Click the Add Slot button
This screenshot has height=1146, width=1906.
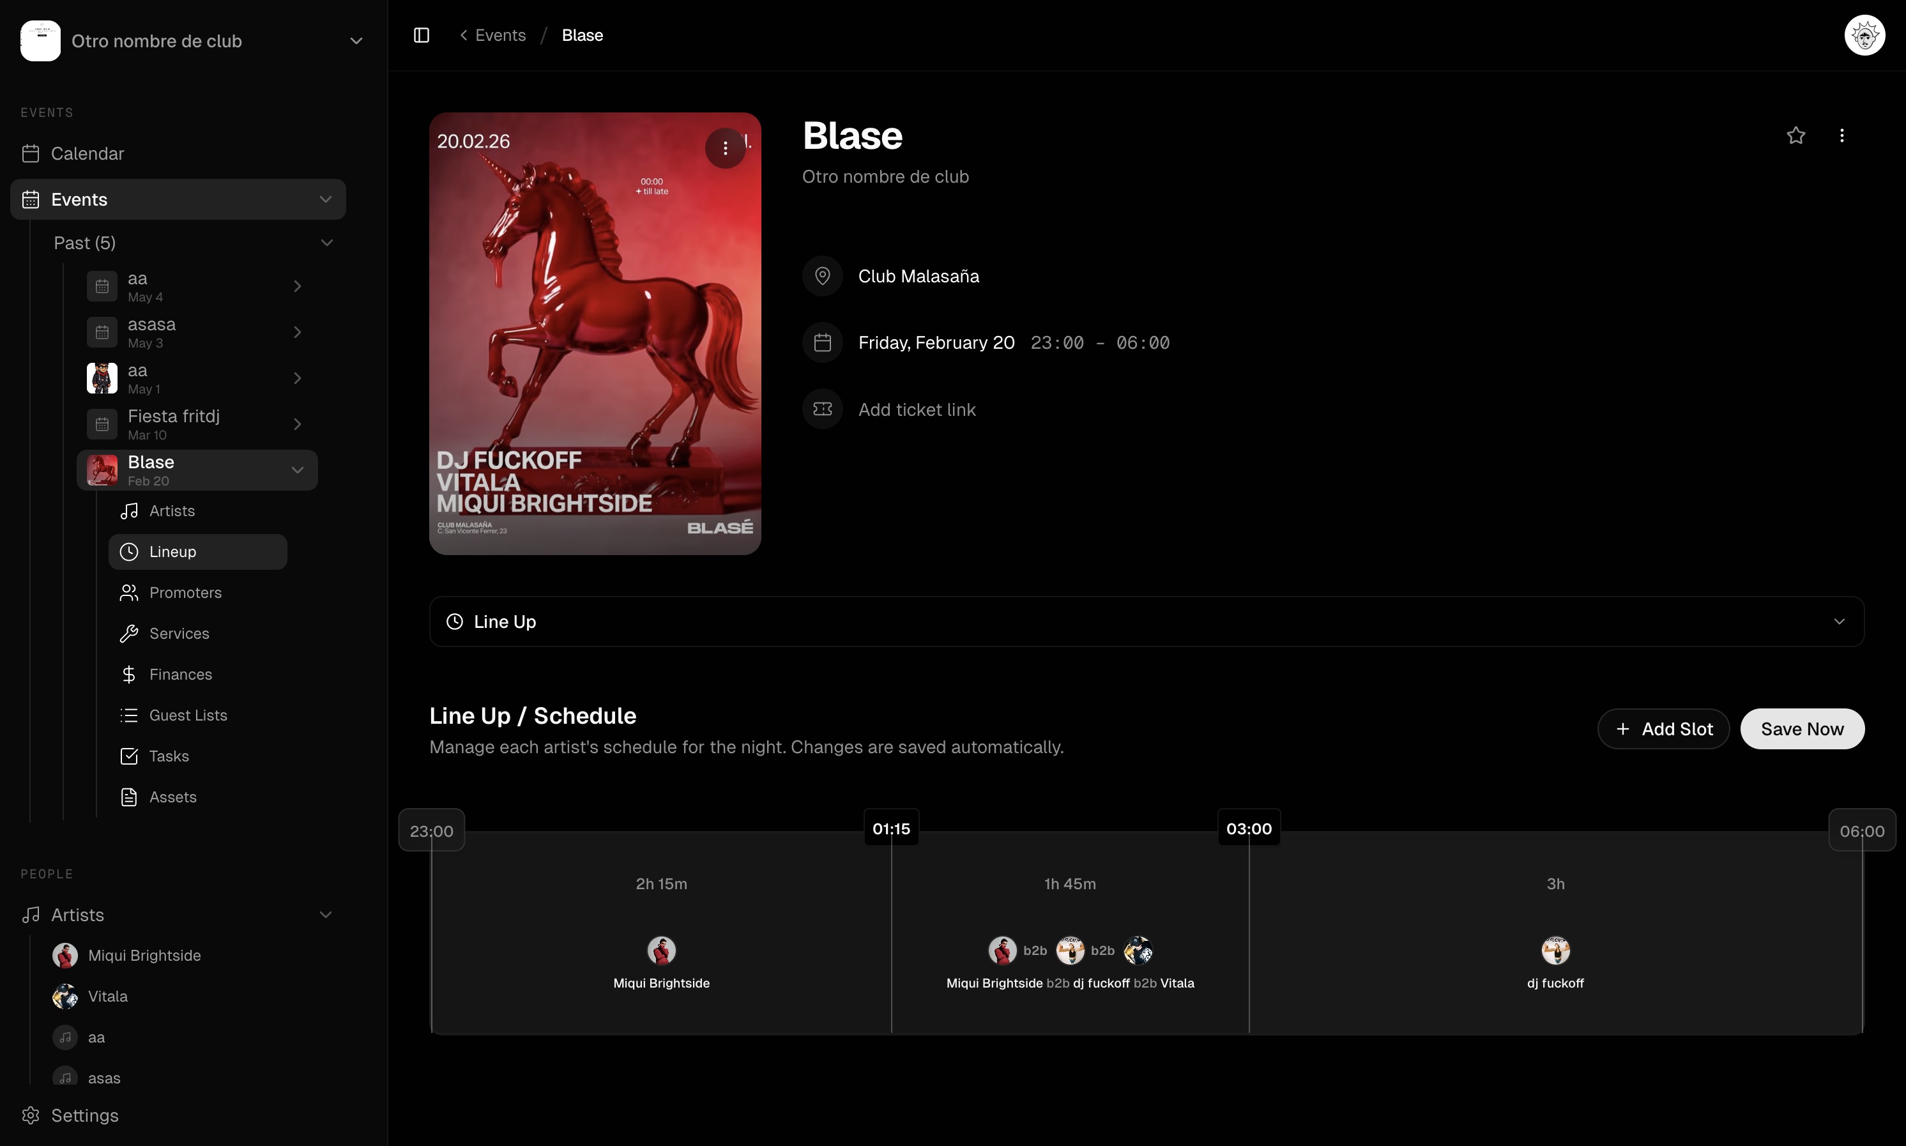(1663, 729)
